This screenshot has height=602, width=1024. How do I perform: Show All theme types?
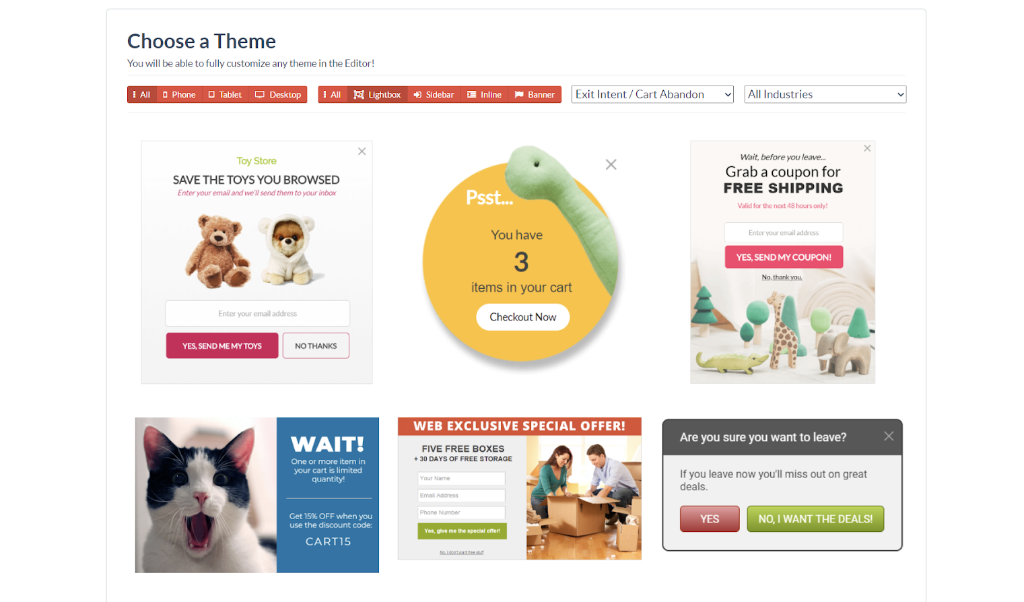click(x=333, y=95)
